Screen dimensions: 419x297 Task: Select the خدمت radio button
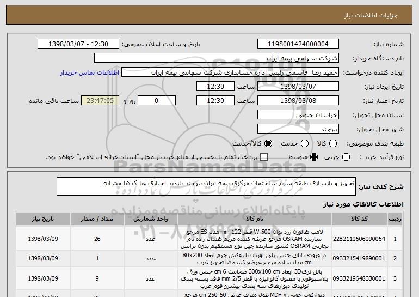[x=305, y=143]
